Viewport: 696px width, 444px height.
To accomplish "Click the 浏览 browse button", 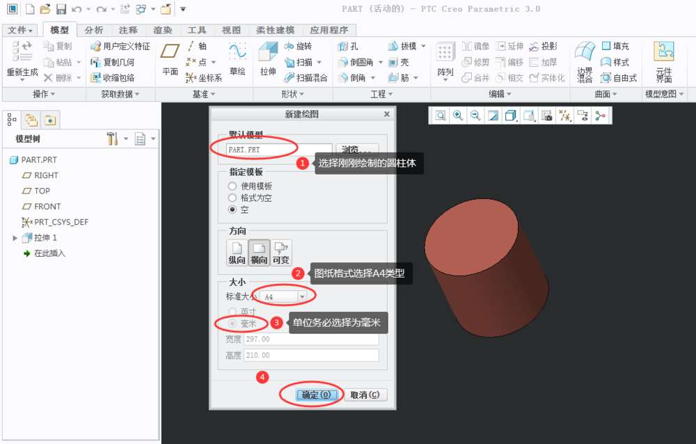I will coord(357,149).
